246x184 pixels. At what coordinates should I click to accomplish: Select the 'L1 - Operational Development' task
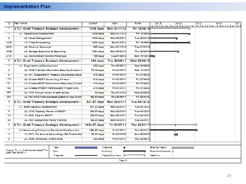coord(37,34)
